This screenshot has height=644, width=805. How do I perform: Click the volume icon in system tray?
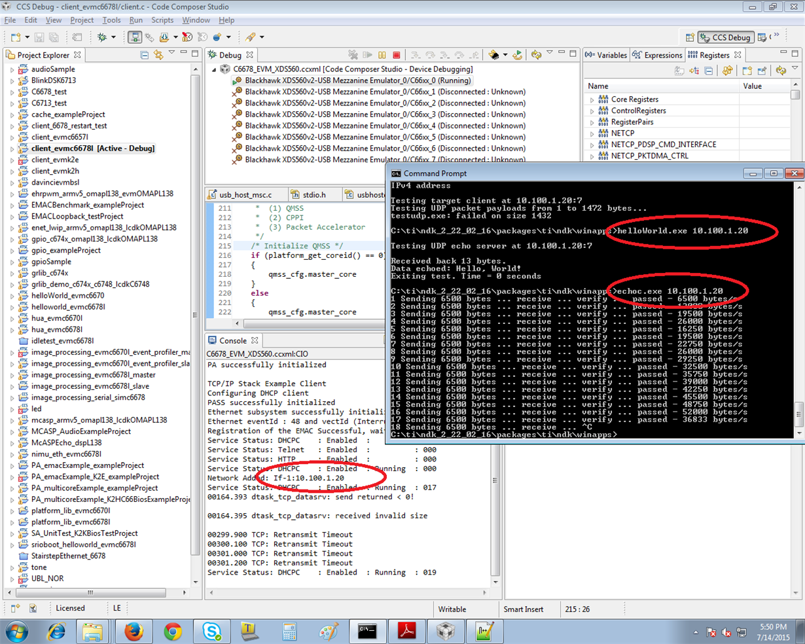pos(726,632)
